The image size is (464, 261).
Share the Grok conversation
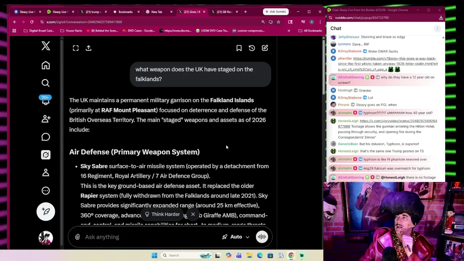tap(88, 48)
